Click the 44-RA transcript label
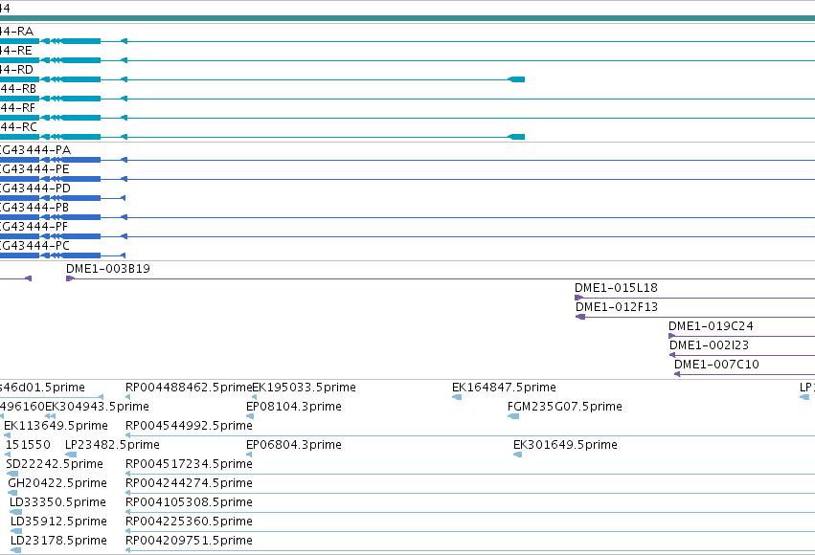Image resolution: width=815 pixels, height=555 pixels. (x=16, y=32)
